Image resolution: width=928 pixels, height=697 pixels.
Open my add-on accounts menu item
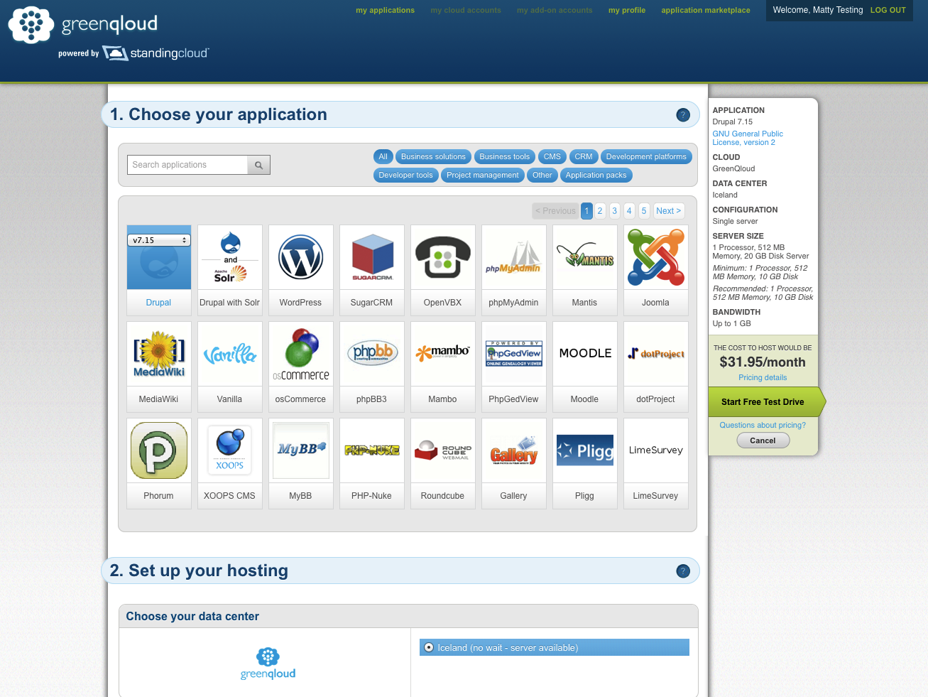555,11
